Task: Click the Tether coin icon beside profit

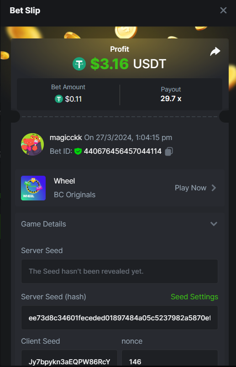Action: pos(79,64)
